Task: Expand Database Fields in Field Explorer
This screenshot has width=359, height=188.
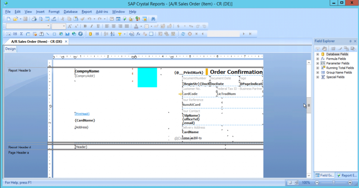Action: 318,54
